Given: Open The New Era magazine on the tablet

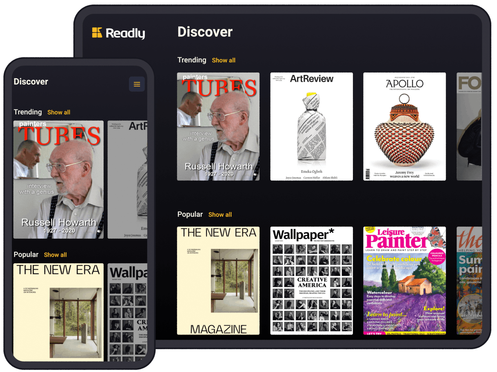Looking at the screenshot, I should (x=218, y=280).
